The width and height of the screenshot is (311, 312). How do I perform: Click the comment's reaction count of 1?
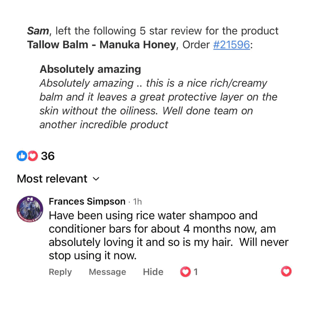pos(196,272)
